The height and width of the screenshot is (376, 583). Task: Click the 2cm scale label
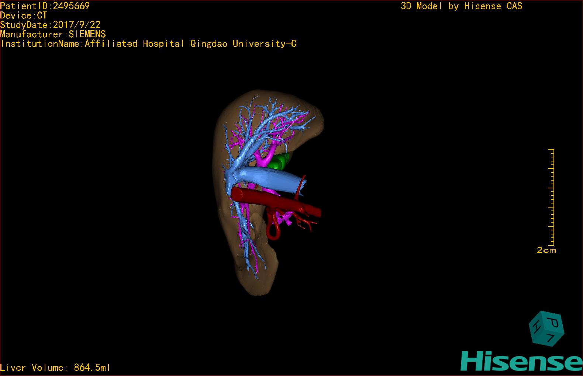(546, 250)
